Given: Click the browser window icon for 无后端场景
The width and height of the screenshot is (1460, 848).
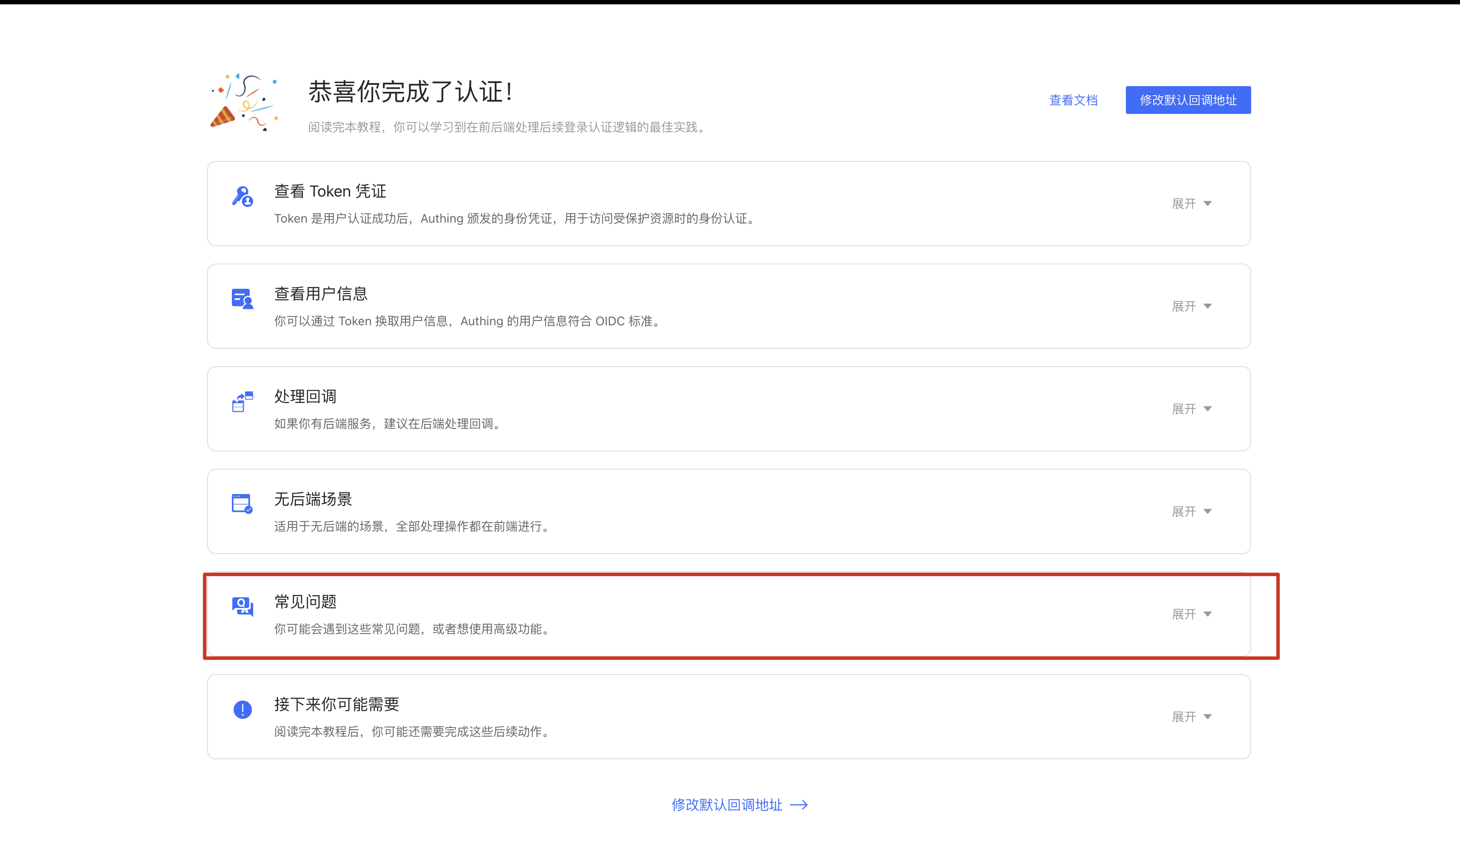Looking at the screenshot, I should click(242, 503).
